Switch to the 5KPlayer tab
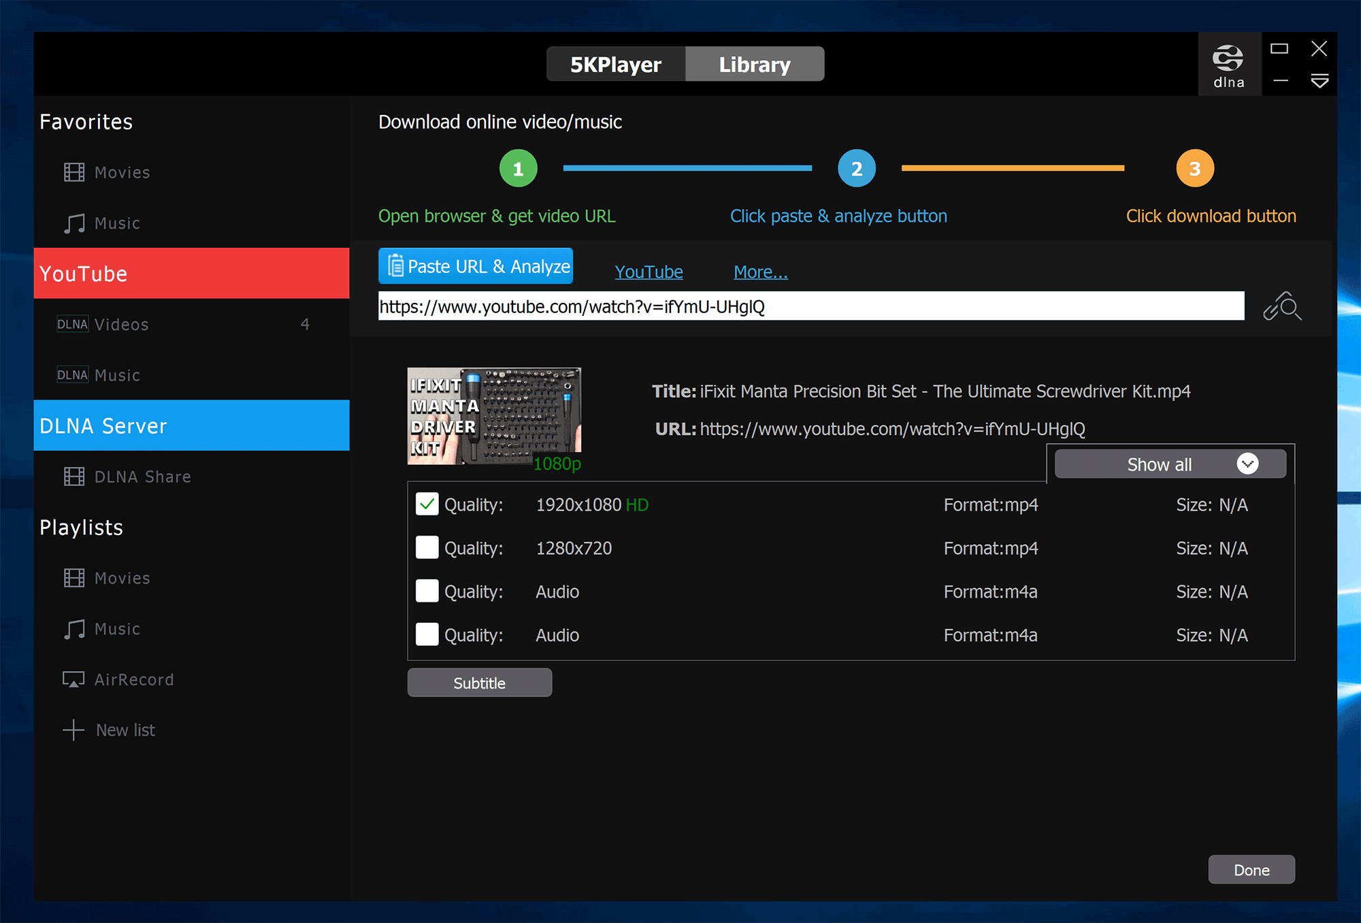This screenshot has width=1361, height=923. (616, 64)
